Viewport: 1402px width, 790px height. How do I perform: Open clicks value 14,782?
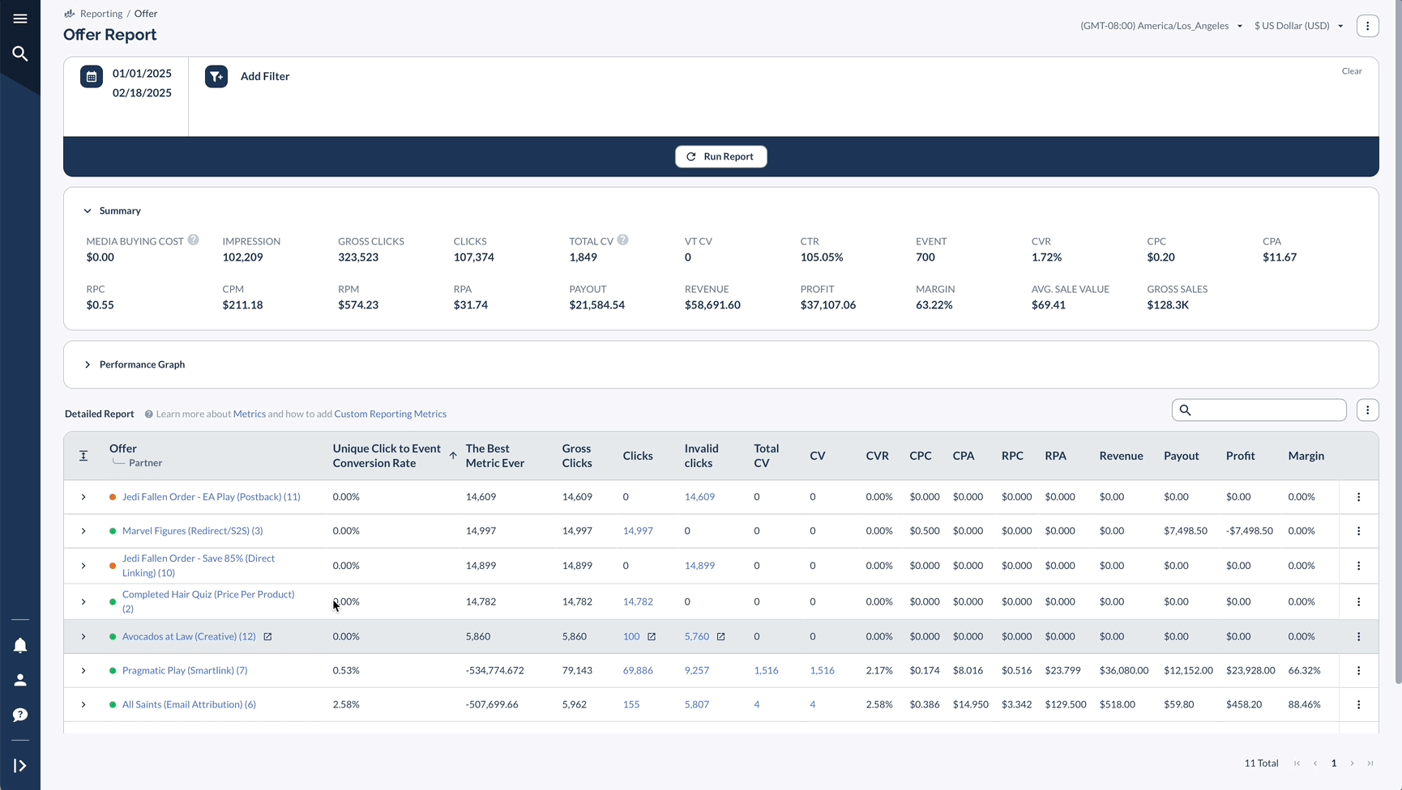click(638, 601)
